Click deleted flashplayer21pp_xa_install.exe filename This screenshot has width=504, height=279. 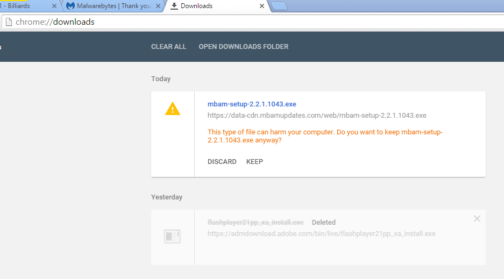click(x=255, y=222)
